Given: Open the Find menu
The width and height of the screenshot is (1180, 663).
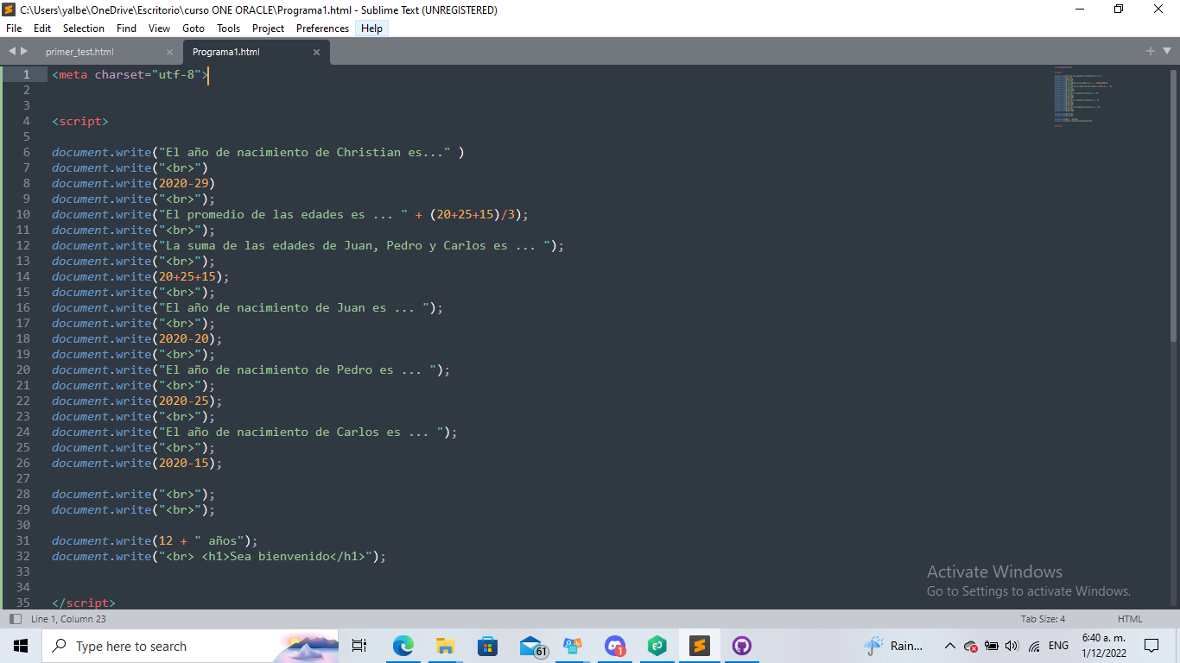Looking at the screenshot, I should pos(126,28).
